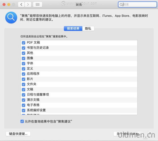Toggle the 书签与历史记录 checkbox
Viewport: 158px width, 141px height.
pos(23,48)
